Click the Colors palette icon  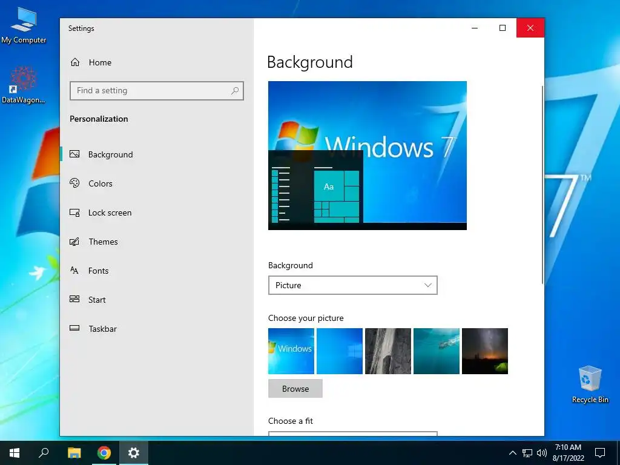point(74,183)
